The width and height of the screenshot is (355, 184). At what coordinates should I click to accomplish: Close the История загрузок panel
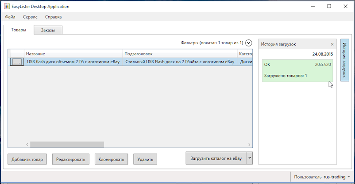[x=332, y=44]
